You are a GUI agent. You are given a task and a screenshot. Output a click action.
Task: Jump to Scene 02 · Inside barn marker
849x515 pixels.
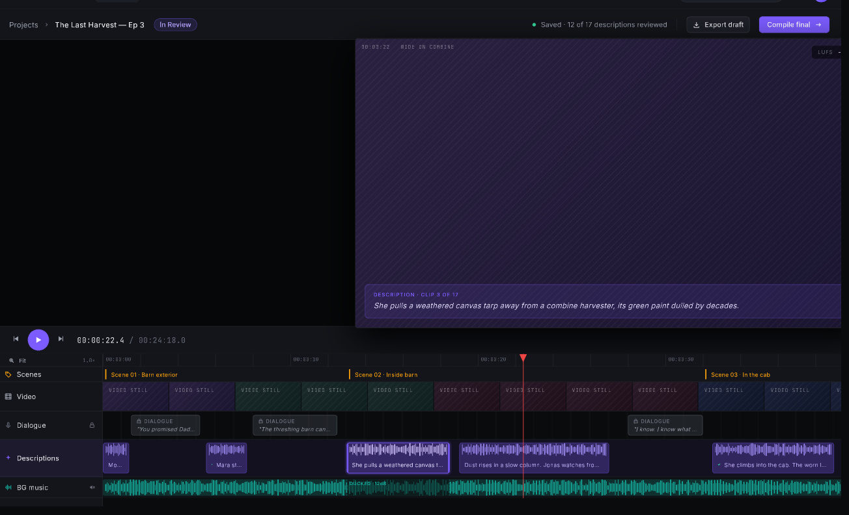tap(384, 374)
